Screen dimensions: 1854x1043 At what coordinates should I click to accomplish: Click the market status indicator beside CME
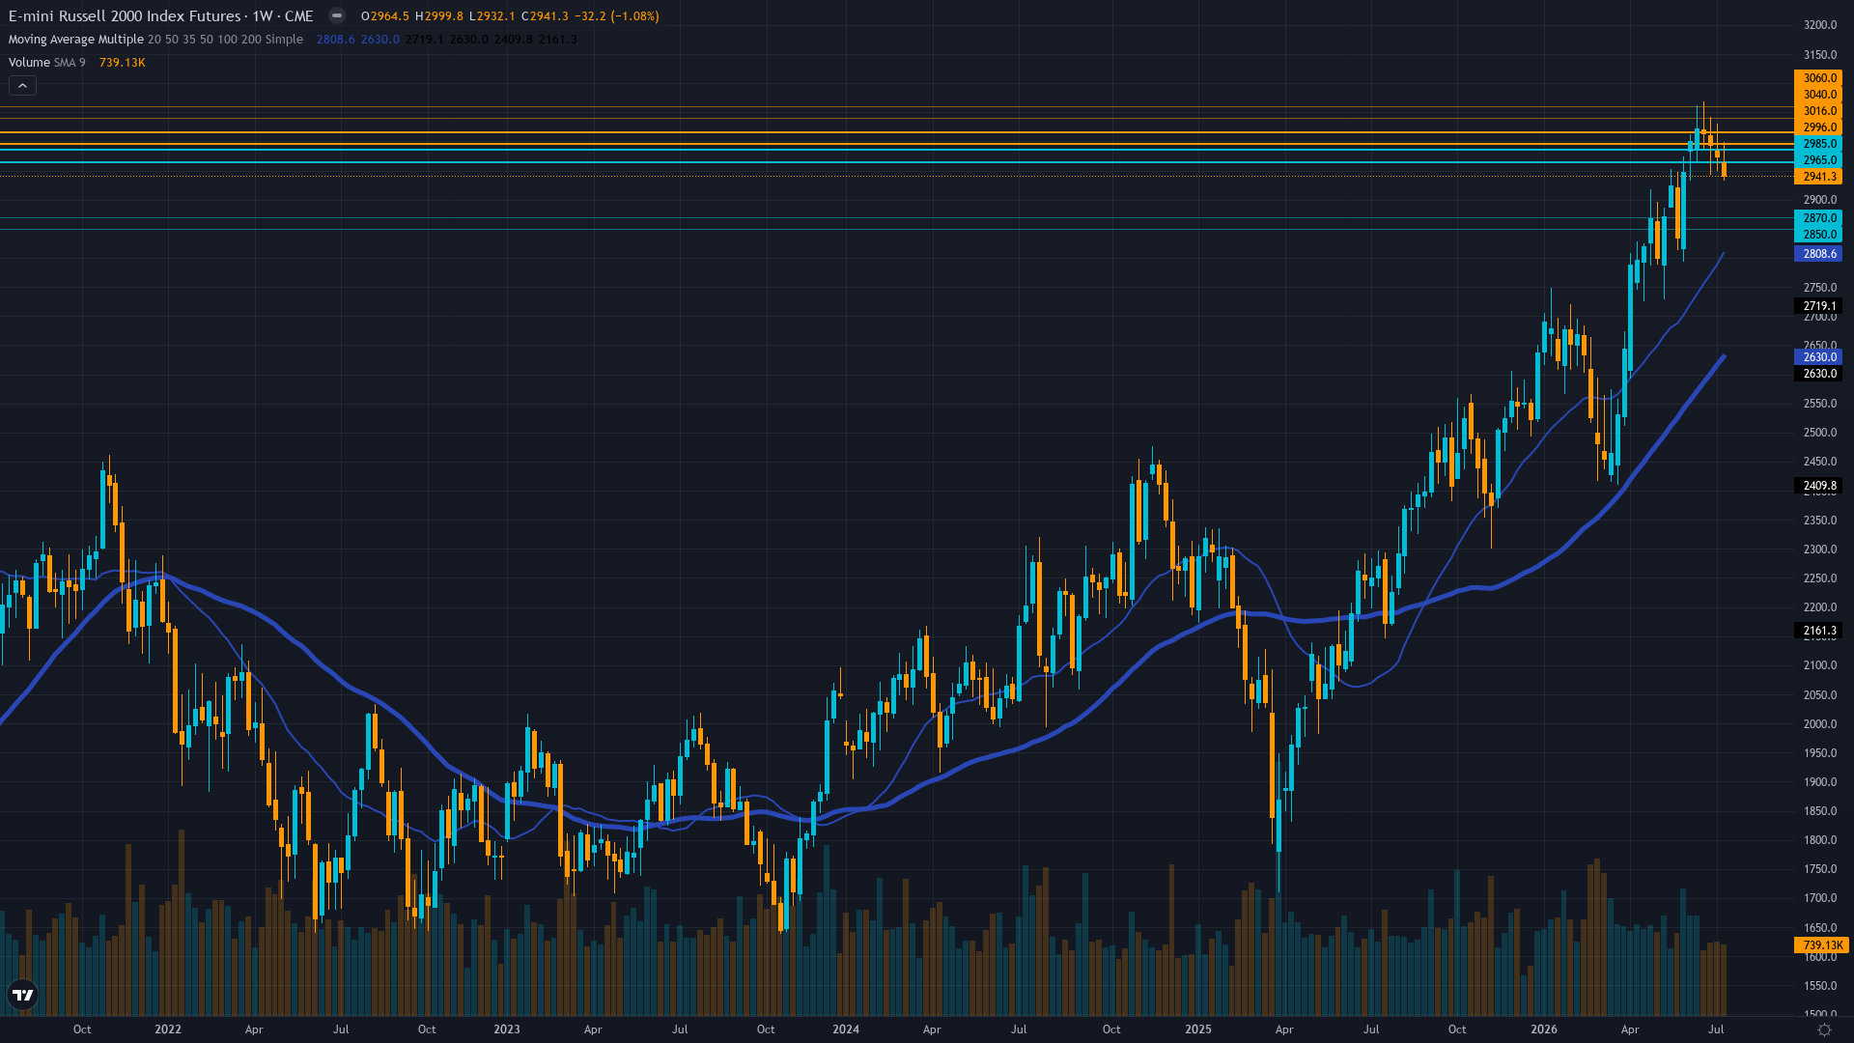pyautogui.click(x=337, y=15)
